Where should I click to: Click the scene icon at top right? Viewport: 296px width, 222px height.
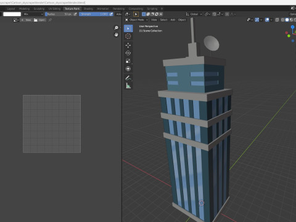click(x=293, y=9)
